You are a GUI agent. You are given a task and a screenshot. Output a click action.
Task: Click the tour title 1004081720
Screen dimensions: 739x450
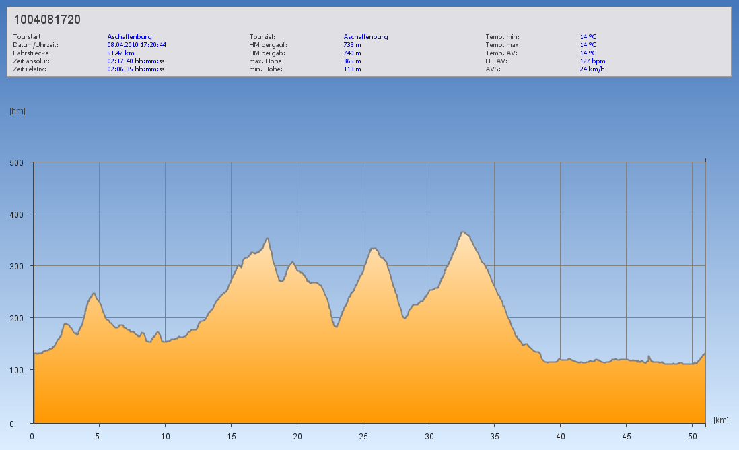(47, 20)
